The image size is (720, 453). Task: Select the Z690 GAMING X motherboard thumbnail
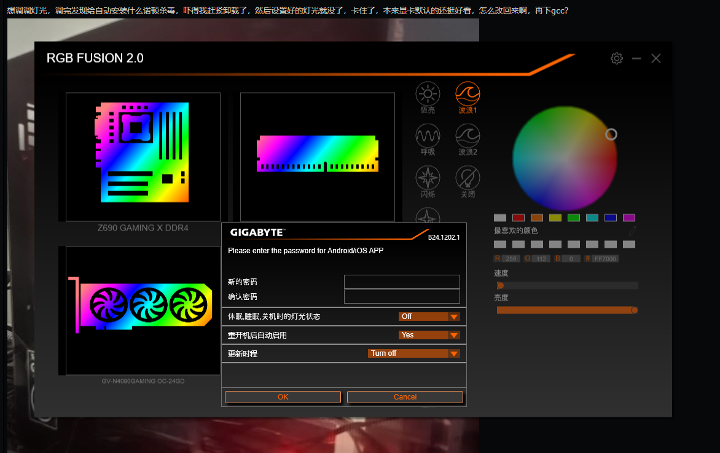(143, 157)
